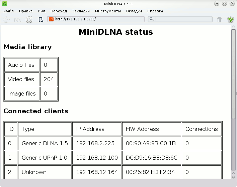
Task: Click the vertical scrollbar thumb
Action: click(x=233, y=74)
